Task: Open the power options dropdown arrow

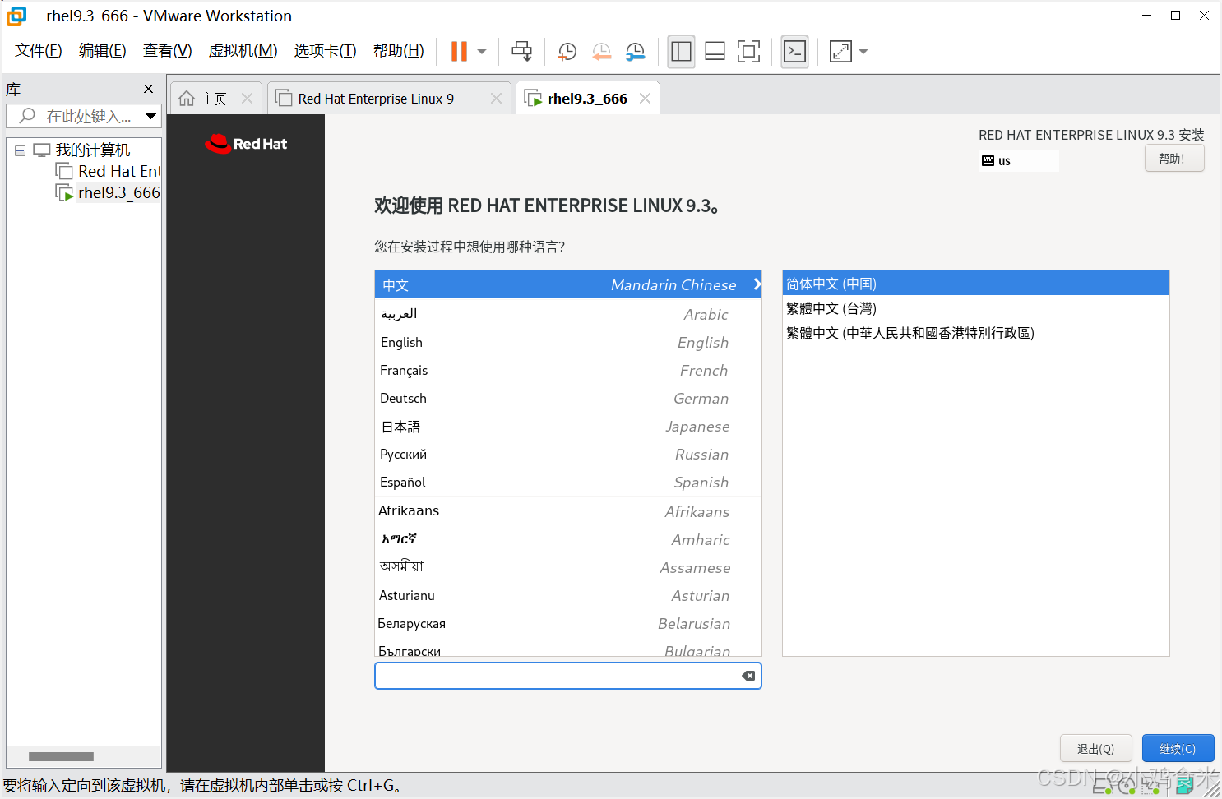Action: pyautogui.click(x=482, y=52)
